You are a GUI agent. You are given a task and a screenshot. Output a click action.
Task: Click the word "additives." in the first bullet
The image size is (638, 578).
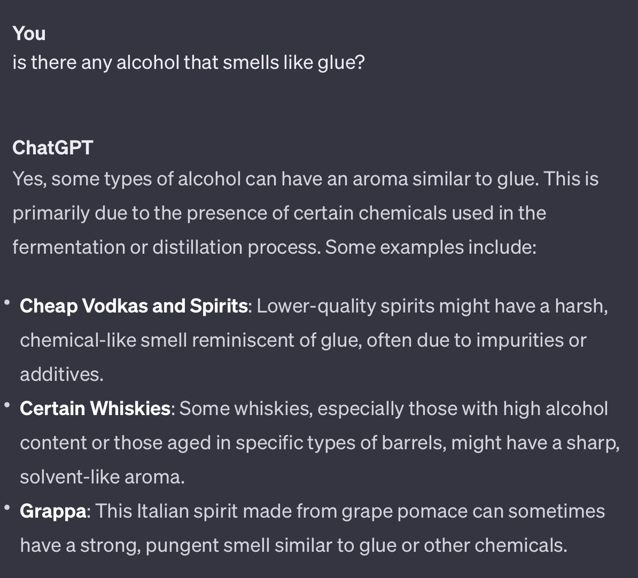pyautogui.click(x=62, y=374)
